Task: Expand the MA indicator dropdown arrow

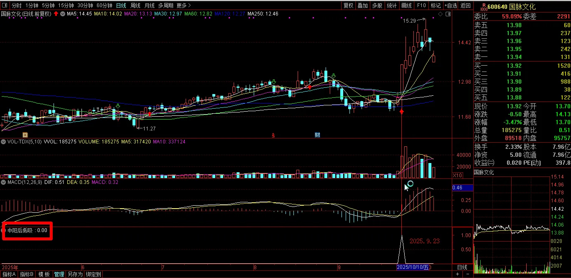Action: (x=63, y=14)
